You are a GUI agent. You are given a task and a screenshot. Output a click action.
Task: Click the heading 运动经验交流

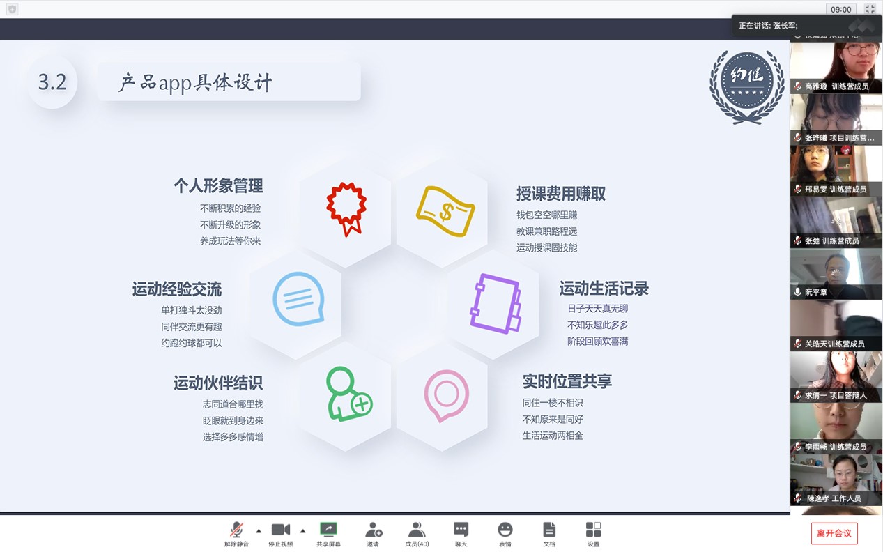tap(177, 289)
